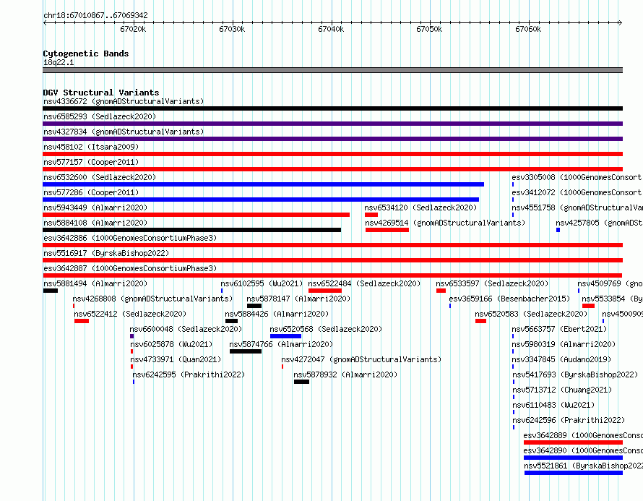643x501 pixels.
Task: Click the esv3659166 (Besenbacher2015) label
Action: tap(510, 299)
